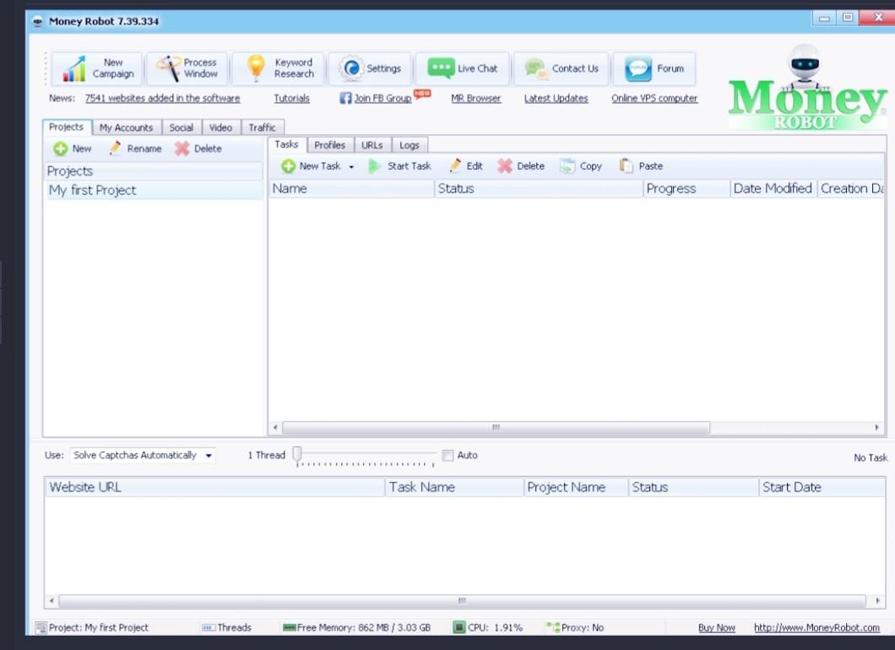Viewport: 895px width, 650px height.
Task: Select the Tasks tab
Action: point(286,144)
